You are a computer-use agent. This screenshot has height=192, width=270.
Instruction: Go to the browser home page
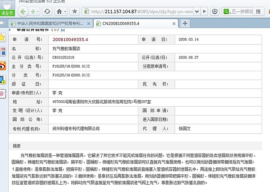click(x=59, y=11)
